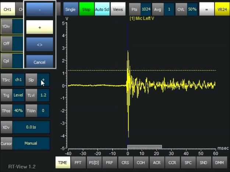Change the Avg count value

pos(169,9)
